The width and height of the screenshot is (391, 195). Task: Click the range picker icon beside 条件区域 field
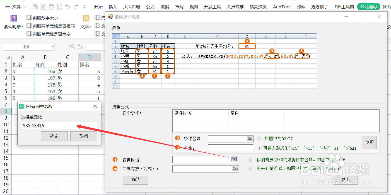click(250, 139)
